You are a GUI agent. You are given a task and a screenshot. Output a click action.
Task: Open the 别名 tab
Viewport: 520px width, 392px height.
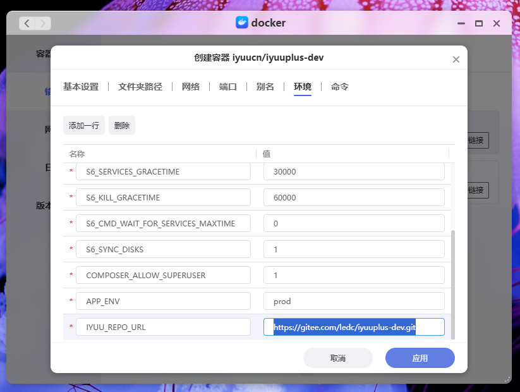pyautogui.click(x=265, y=87)
